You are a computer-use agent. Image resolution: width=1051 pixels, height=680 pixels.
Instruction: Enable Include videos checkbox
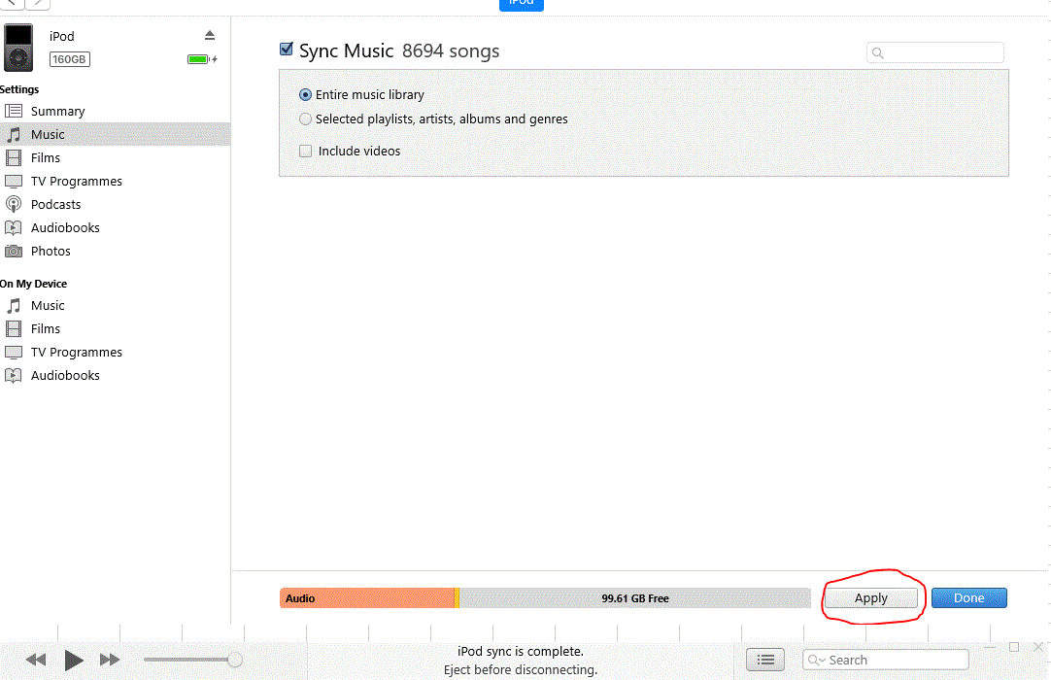[x=305, y=151]
